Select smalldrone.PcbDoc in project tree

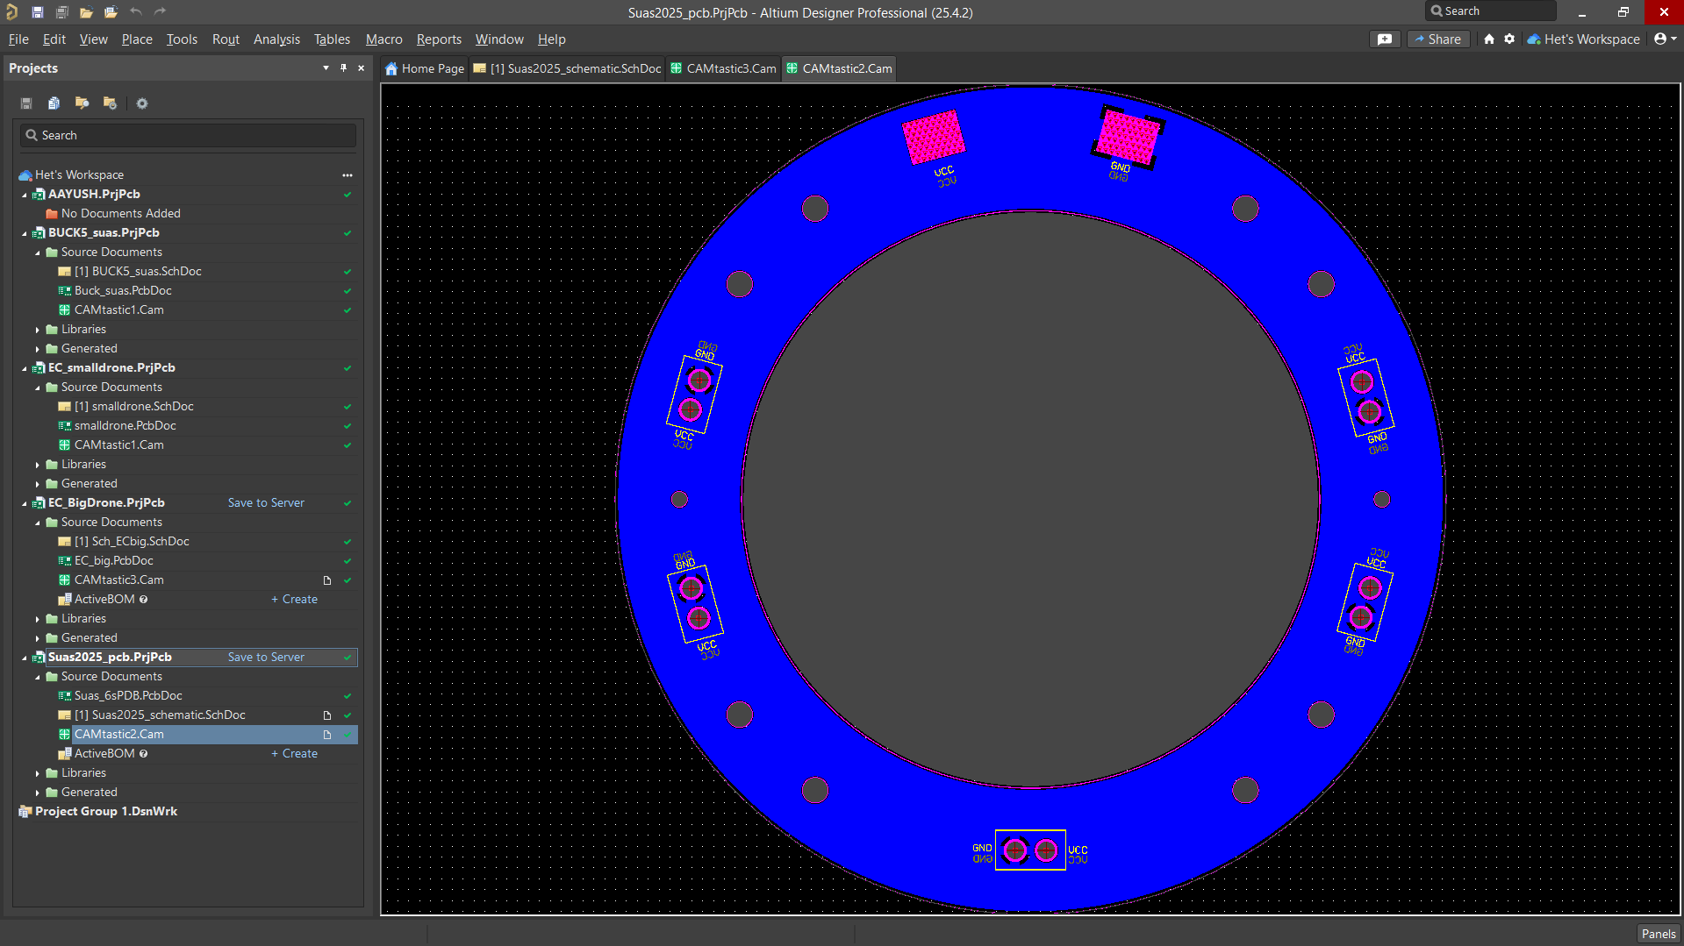click(125, 425)
